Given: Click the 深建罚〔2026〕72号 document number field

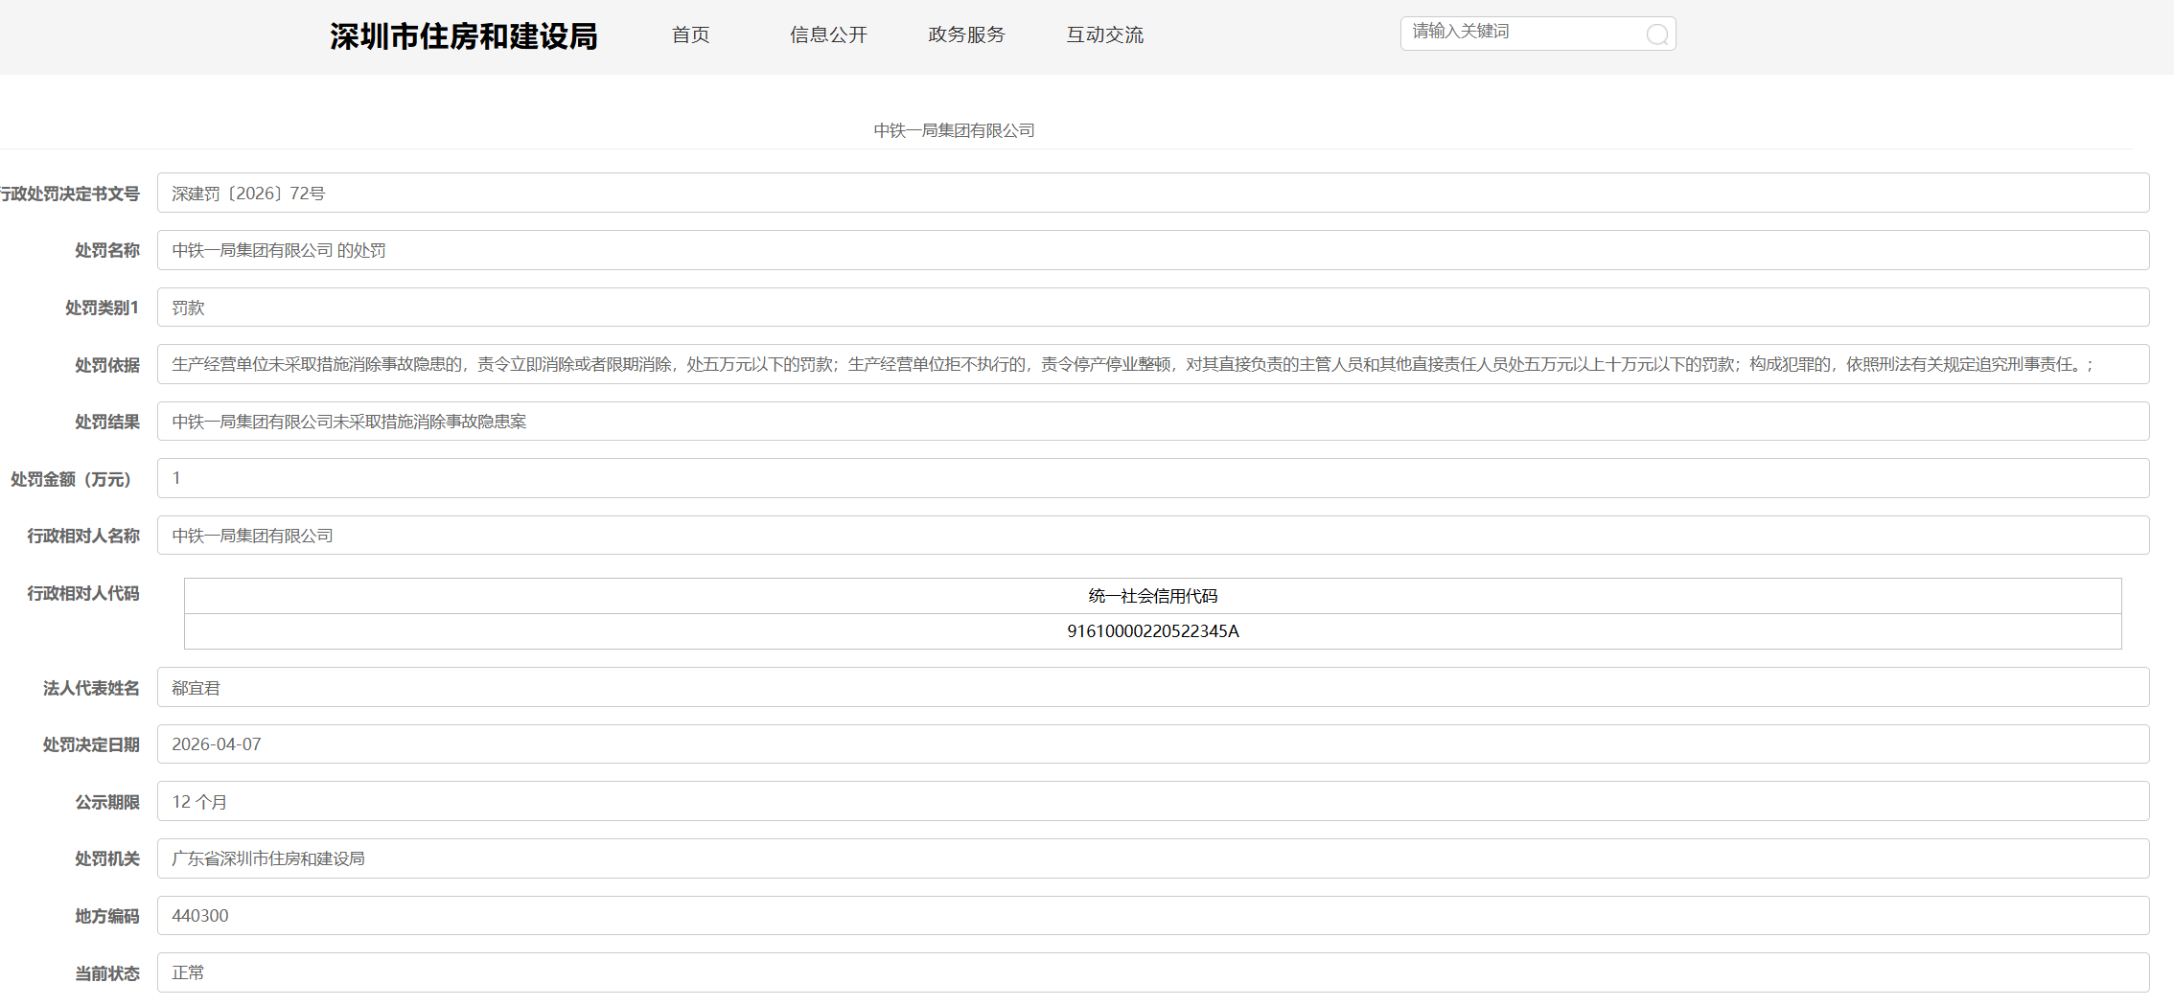Looking at the screenshot, I should click(1152, 194).
